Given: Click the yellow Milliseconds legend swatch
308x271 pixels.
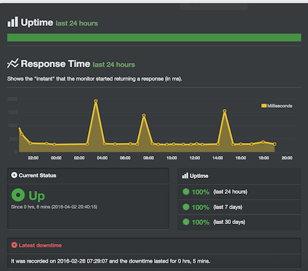Looking at the screenshot, I should (x=264, y=106).
